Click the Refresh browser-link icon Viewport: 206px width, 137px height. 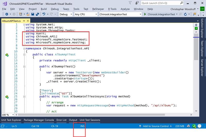pos(185,14)
